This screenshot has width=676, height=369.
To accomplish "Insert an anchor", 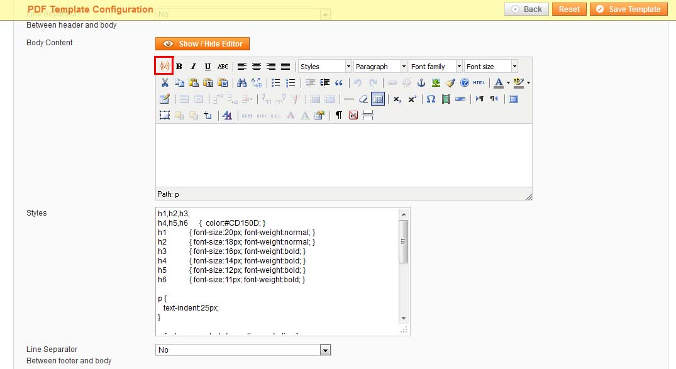I will click(421, 82).
